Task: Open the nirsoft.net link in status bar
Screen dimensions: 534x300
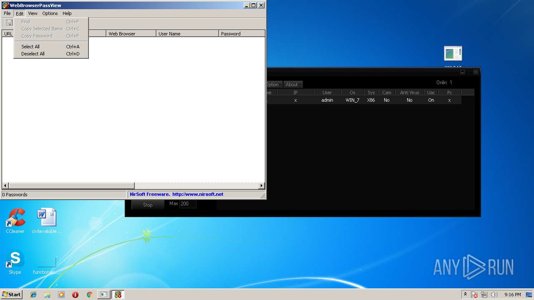Action: pos(198,194)
